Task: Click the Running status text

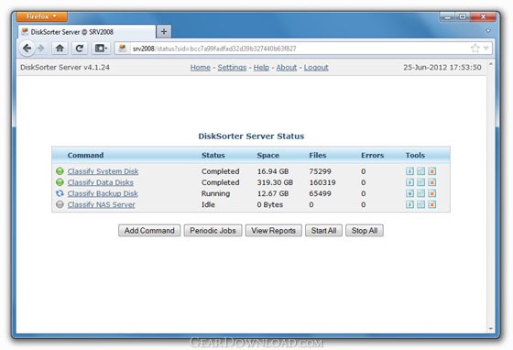Action: pyautogui.click(x=215, y=193)
